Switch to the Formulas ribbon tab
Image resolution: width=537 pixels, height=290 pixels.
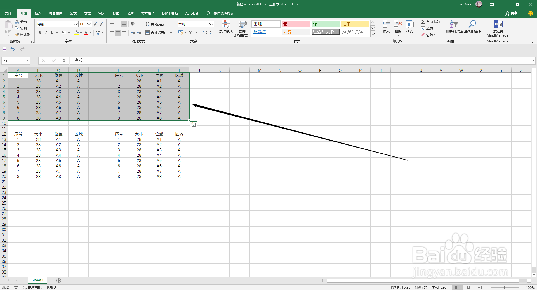point(73,13)
